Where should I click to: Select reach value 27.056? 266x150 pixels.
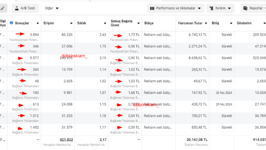pyautogui.click(x=67, y=46)
